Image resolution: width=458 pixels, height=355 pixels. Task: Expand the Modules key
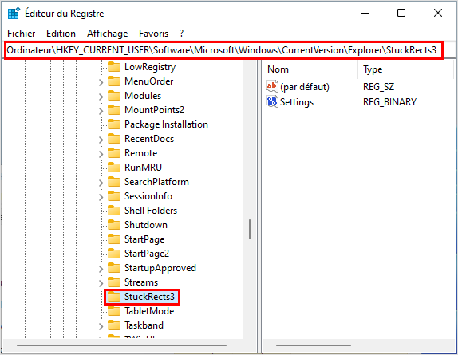(101, 97)
